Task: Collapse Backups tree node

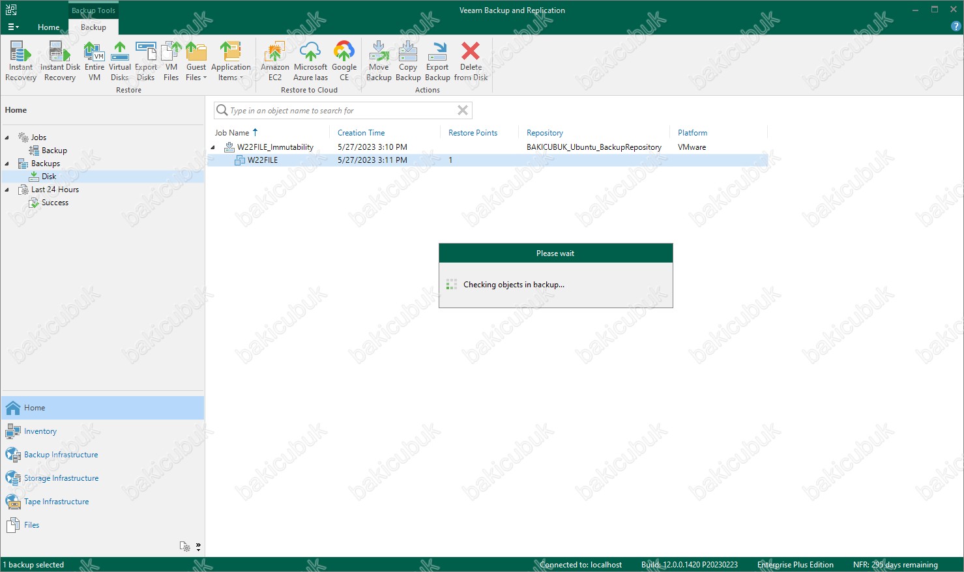Action: coord(7,164)
